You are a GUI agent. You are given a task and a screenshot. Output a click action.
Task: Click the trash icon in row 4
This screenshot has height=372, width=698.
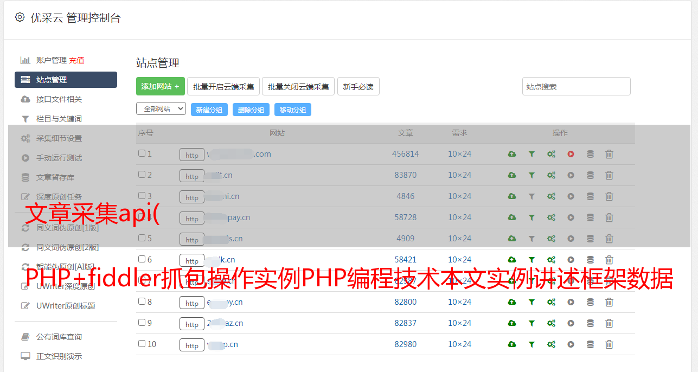609,217
